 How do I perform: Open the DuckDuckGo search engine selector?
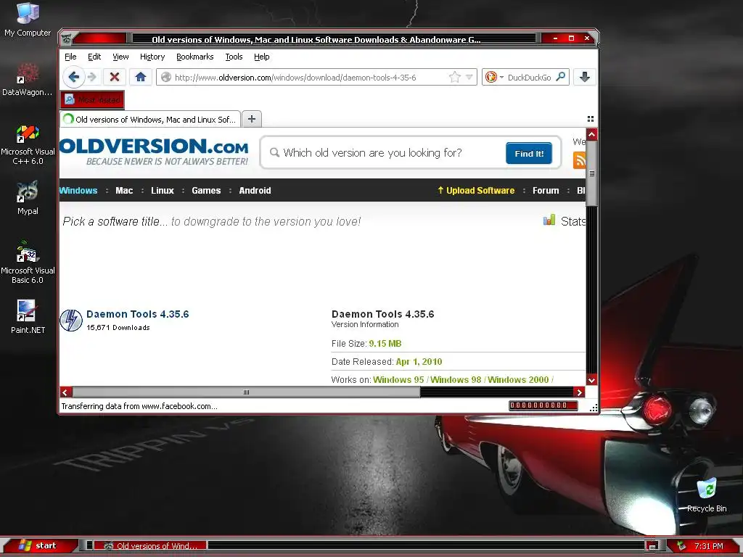493,77
